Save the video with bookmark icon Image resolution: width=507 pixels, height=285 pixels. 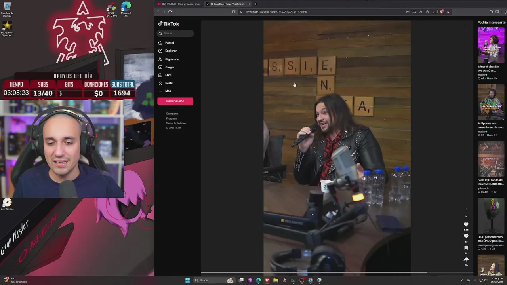coord(466,248)
